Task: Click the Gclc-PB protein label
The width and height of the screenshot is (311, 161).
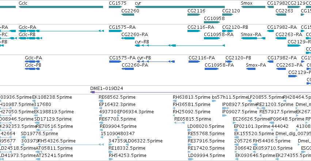Action: (x=33, y=65)
